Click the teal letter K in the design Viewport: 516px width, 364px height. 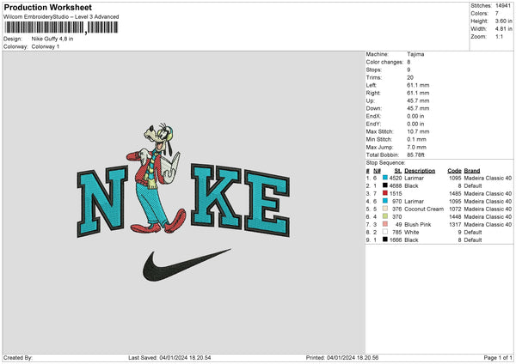point(216,196)
